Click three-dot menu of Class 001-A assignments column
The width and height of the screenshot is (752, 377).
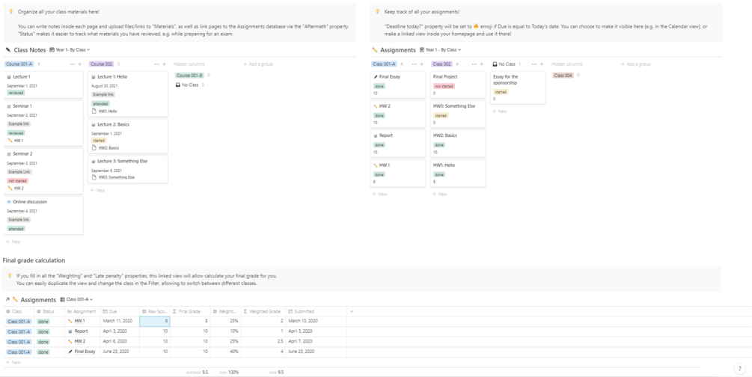tap(413, 64)
